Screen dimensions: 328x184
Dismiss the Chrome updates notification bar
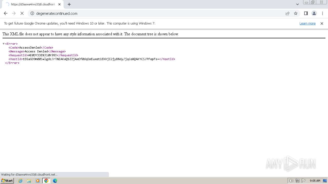pyautogui.click(x=322, y=23)
